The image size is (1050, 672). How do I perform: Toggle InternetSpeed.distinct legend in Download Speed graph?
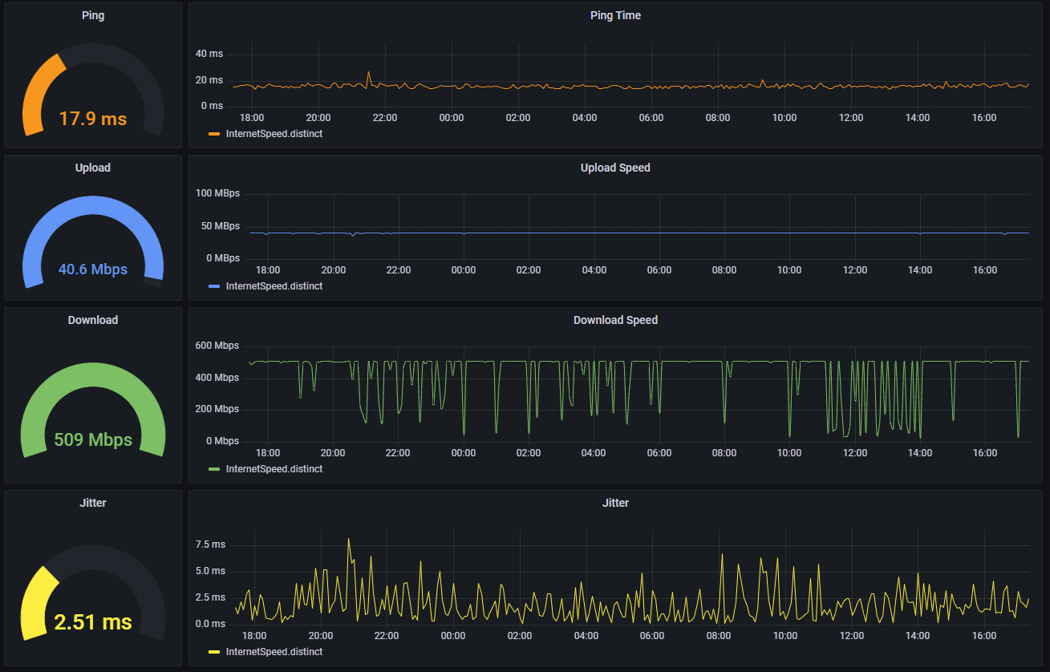(x=274, y=469)
